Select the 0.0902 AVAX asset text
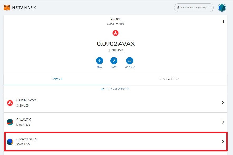The width and height of the screenshot is (233, 155). 26,100
